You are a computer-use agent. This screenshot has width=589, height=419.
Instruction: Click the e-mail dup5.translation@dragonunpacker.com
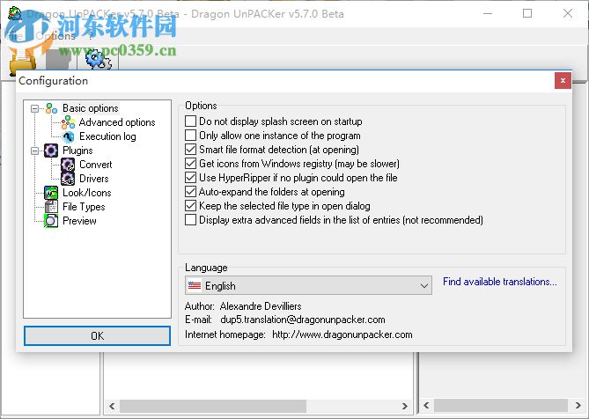(x=303, y=320)
